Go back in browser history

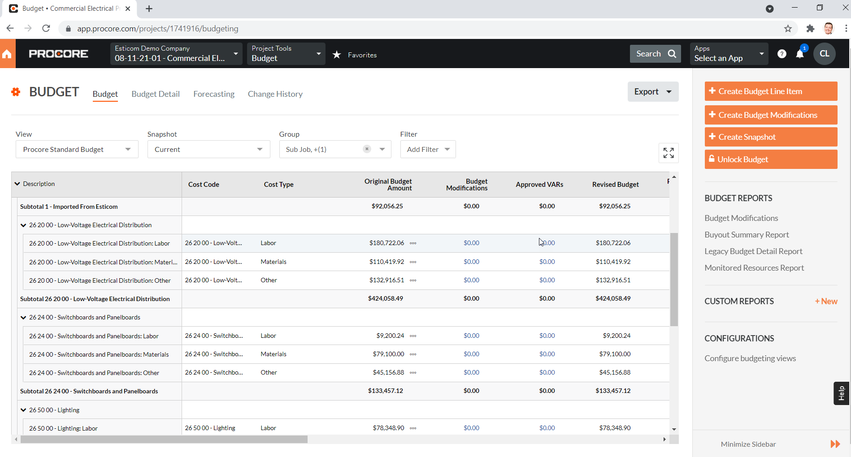point(10,28)
